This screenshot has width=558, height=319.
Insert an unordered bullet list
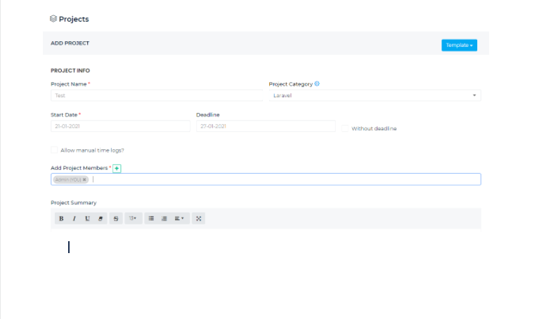tap(151, 219)
